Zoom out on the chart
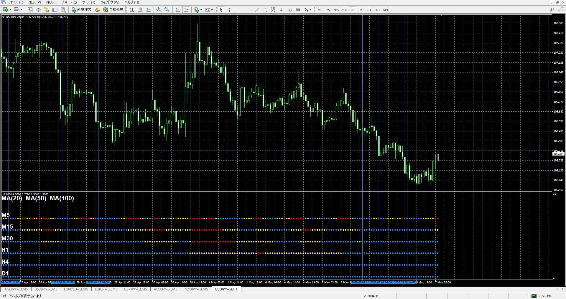 (x=167, y=10)
